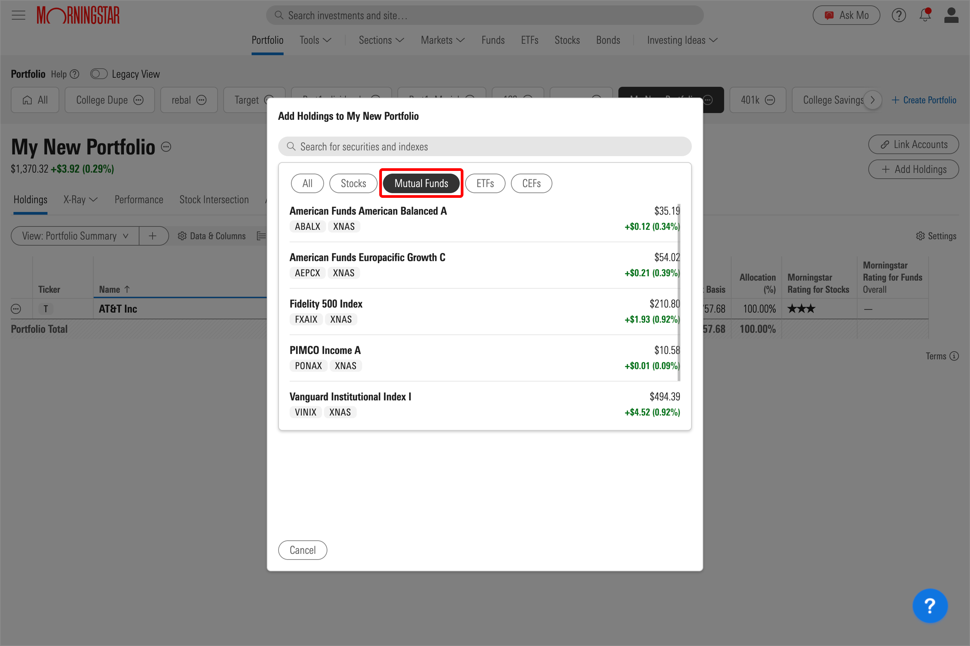Click the results list scrollbar in dialog
Image resolution: width=970 pixels, height=646 pixels.
pos(678,292)
